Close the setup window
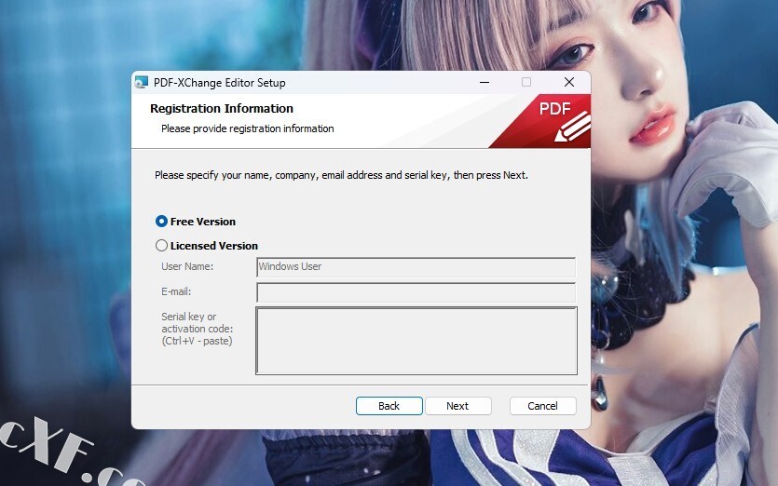This screenshot has width=778, height=486. click(569, 82)
